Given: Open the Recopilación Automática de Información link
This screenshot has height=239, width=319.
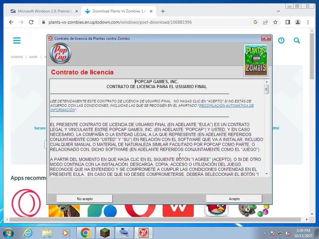Looking at the screenshot, I should 226,105.
